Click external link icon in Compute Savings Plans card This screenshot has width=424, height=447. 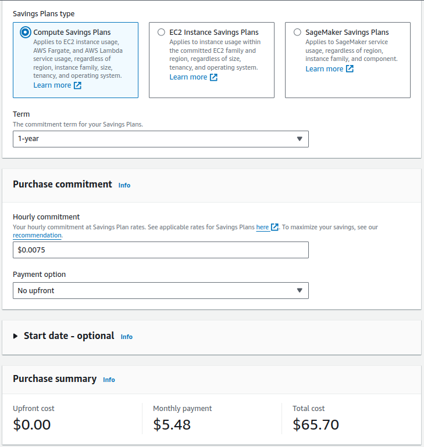pyautogui.click(x=78, y=85)
